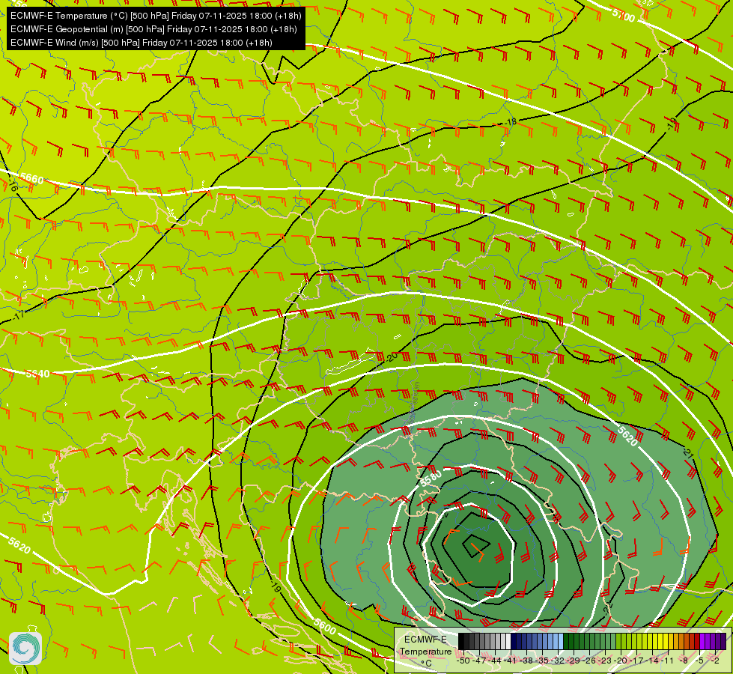Click the 5700 geopotential contour label

(624, 16)
